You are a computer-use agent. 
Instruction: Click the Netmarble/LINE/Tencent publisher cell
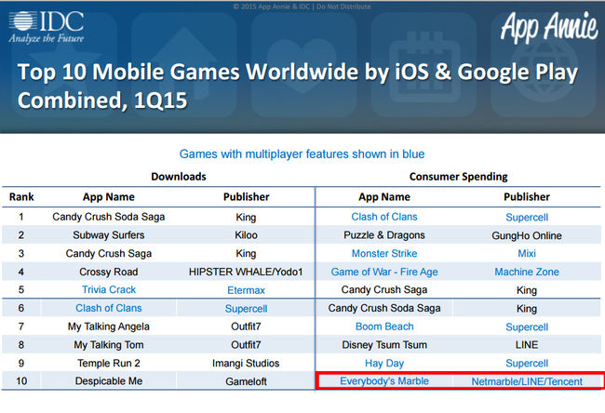pyautogui.click(x=527, y=381)
